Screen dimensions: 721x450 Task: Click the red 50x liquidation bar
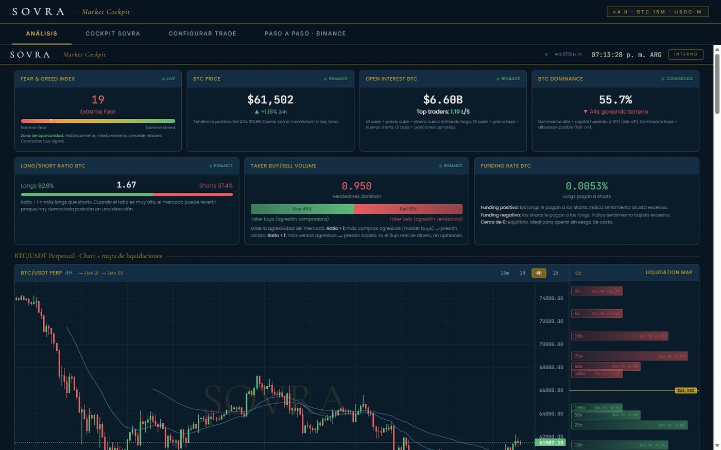pyautogui.click(x=606, y=367)
